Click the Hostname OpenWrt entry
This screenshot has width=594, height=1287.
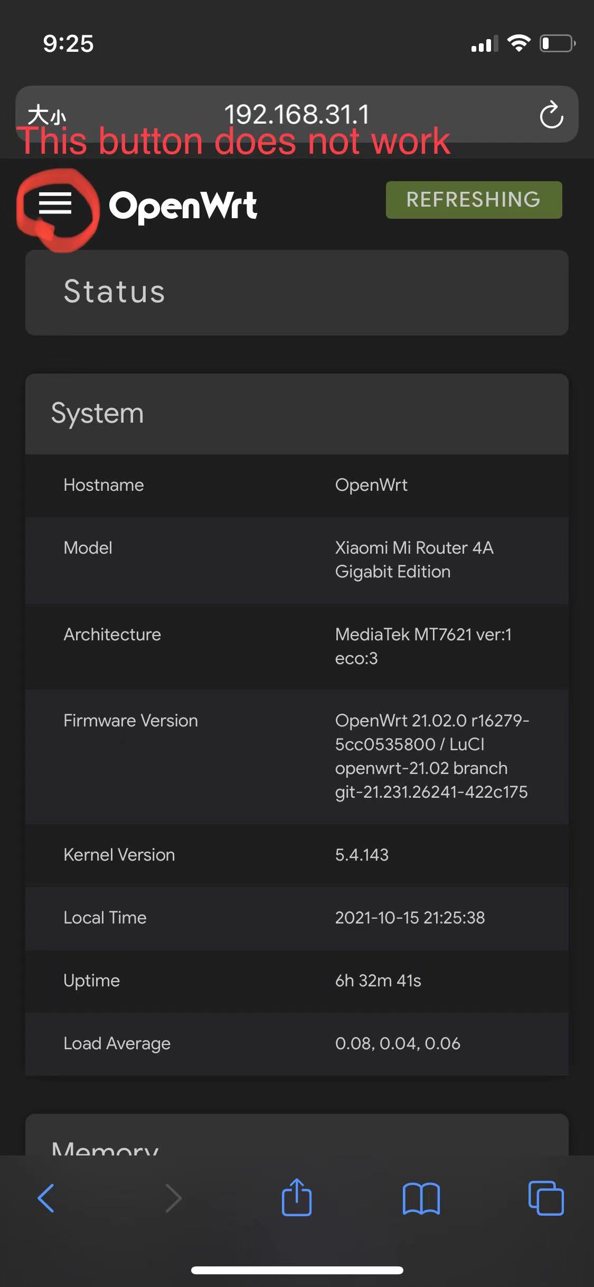(297, 485)
